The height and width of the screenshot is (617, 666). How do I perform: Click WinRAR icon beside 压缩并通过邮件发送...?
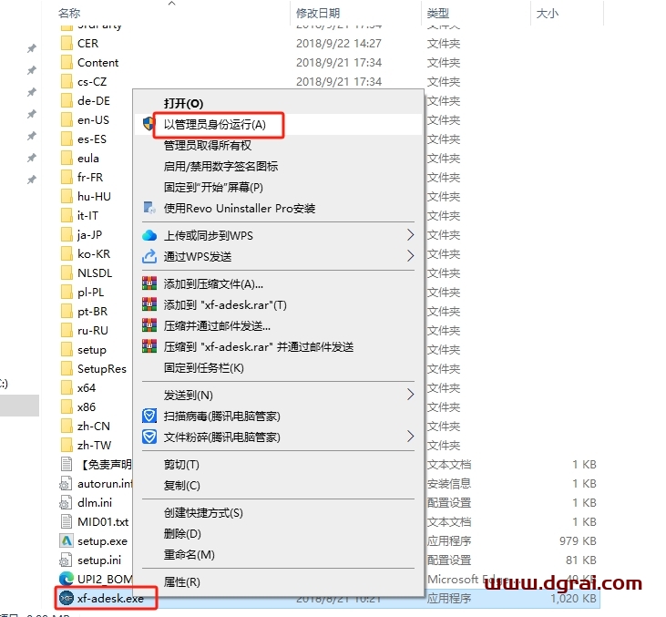pos(149,325)
